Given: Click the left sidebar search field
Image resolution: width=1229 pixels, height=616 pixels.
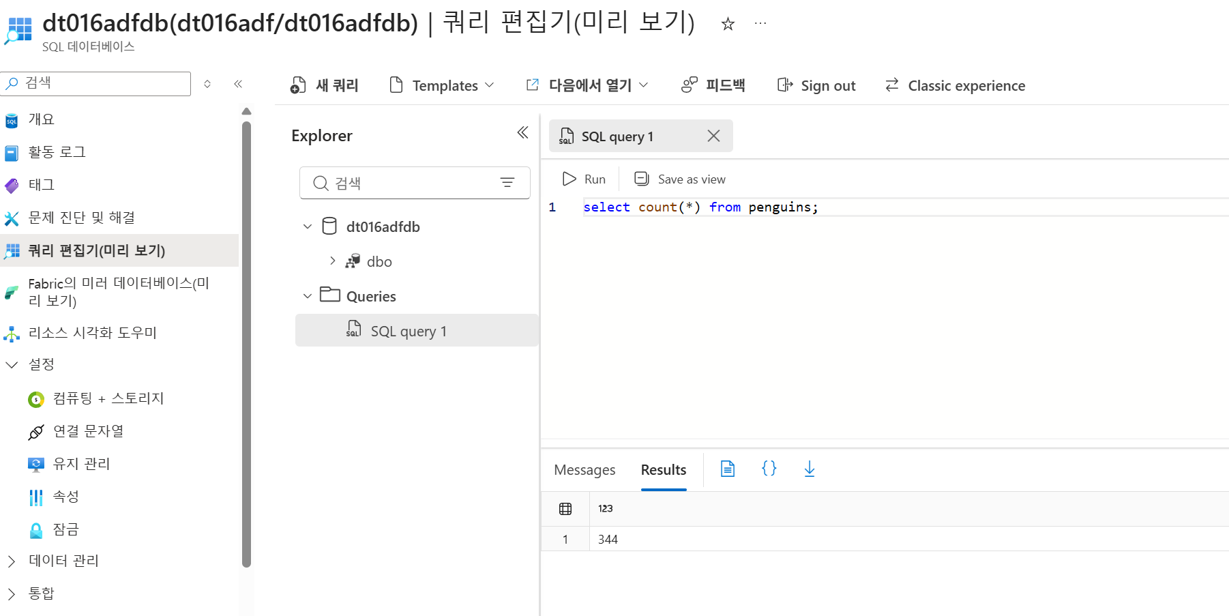Looking at the screenshot, I should pyautogui.click(x=95, y=84).
